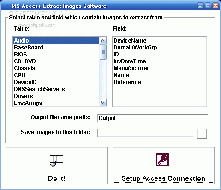Minimize the MS Access Extract Images window
221x190 pixels.
(200, 6)
